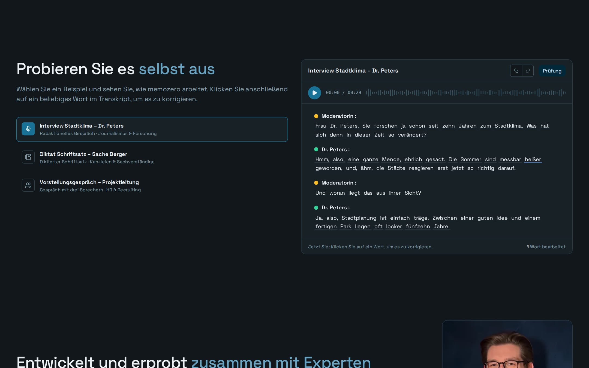
Task: Undo the last transcript edit
Action: point(516,71)
